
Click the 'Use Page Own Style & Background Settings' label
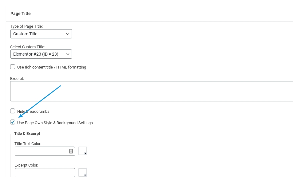click(x=55, y=123)
